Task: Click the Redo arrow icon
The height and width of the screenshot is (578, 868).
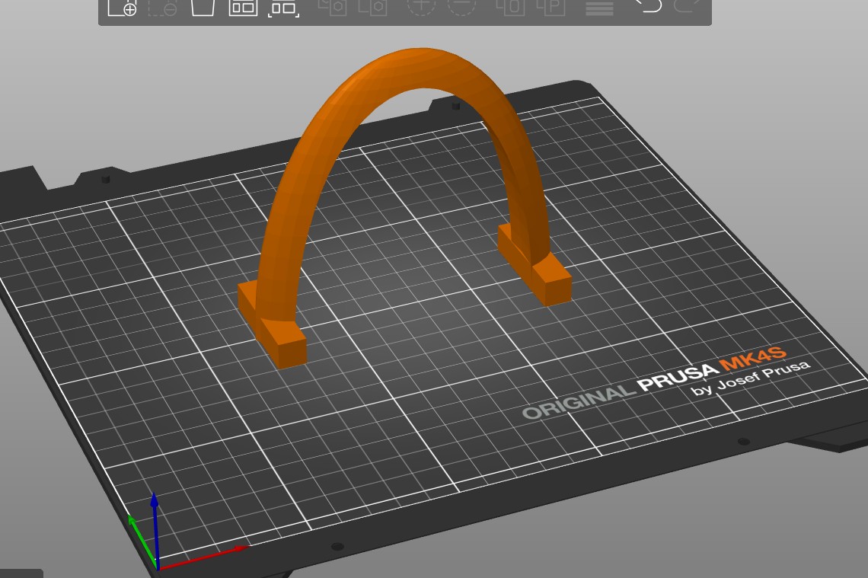Action: click(x=688, y=5)
